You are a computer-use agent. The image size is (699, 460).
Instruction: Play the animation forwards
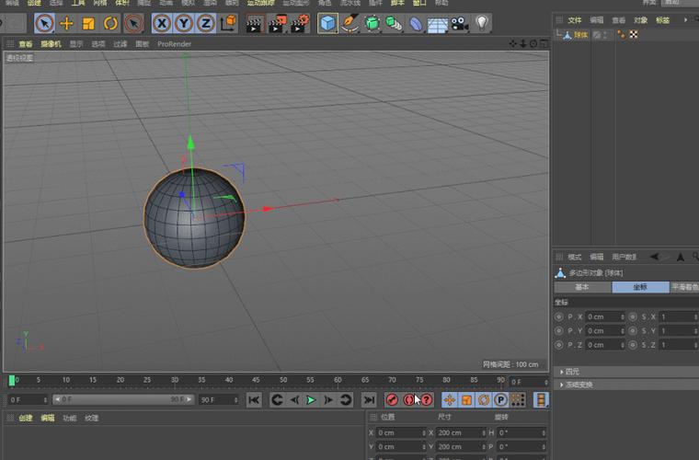click(311, 400)
